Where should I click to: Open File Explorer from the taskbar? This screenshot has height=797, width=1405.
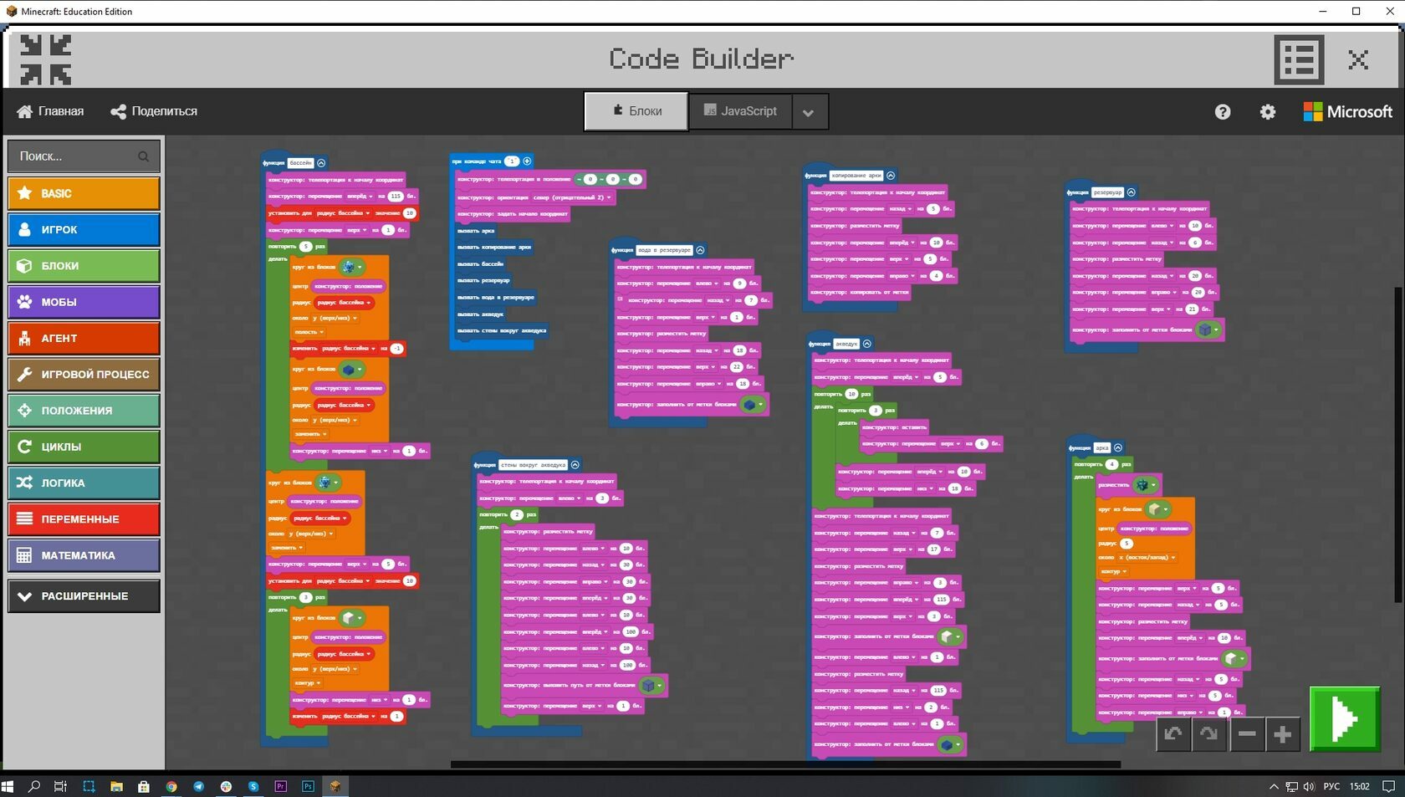coord(116,786)
